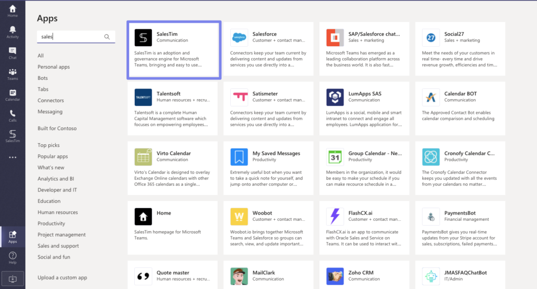Go to Teams in the left rail
Viewport: 537px width, 289px height.
pos(13,74)
